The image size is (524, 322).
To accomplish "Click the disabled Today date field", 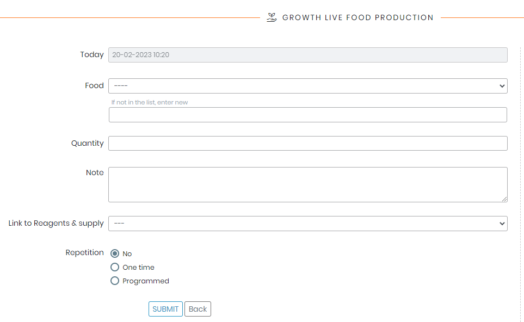I will (x=308, y=55).
